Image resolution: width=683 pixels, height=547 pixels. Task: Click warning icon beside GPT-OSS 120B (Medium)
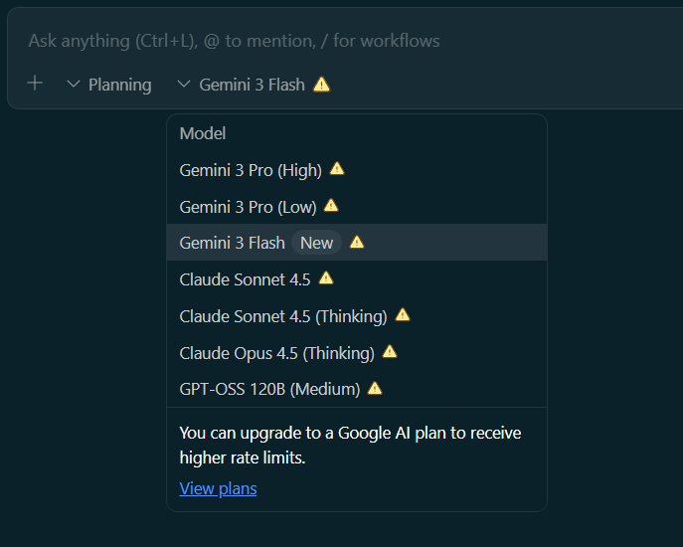375,388
